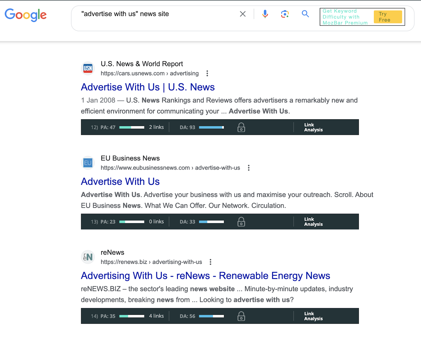
Task: Click the MozBar lock icon in result 12
Action: pyautogui.click(x=241, y=127)
